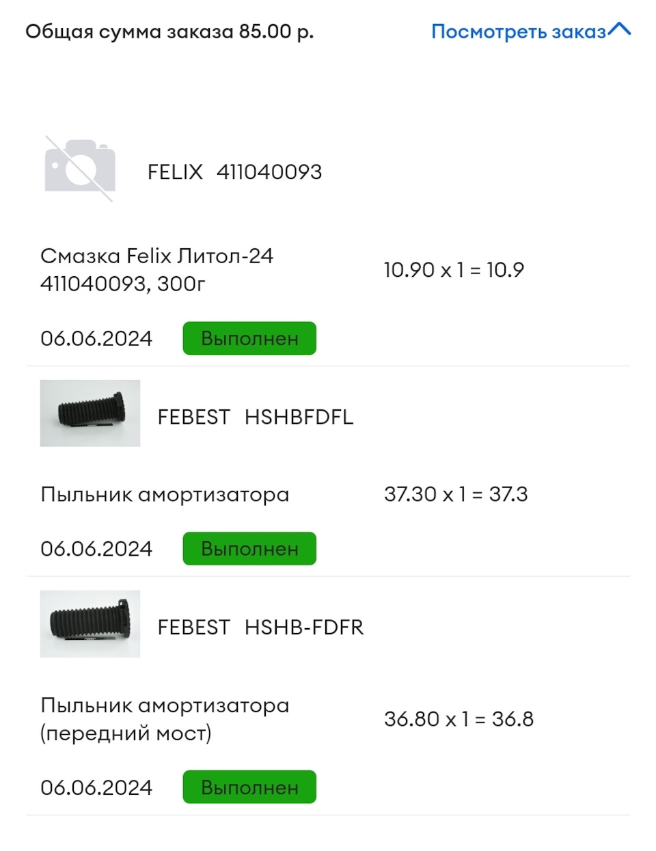The image size is (656, 851).
Task: Click Выполнен badge on FEBEST HSHBFDFL item
Action: tap(249, 548)
